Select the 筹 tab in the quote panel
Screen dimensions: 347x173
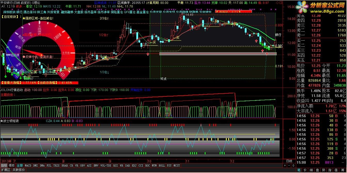342,170
